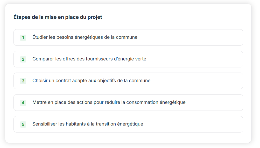Click empty right area of the step 5 card

coord(202,124)
